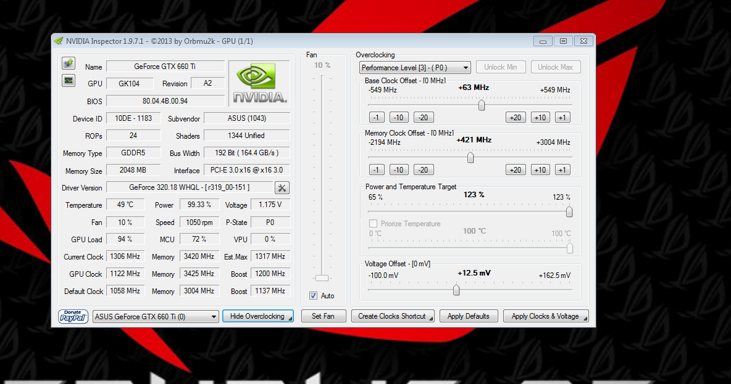Click Base Clock Offset -10 button

tap(399, 117)
